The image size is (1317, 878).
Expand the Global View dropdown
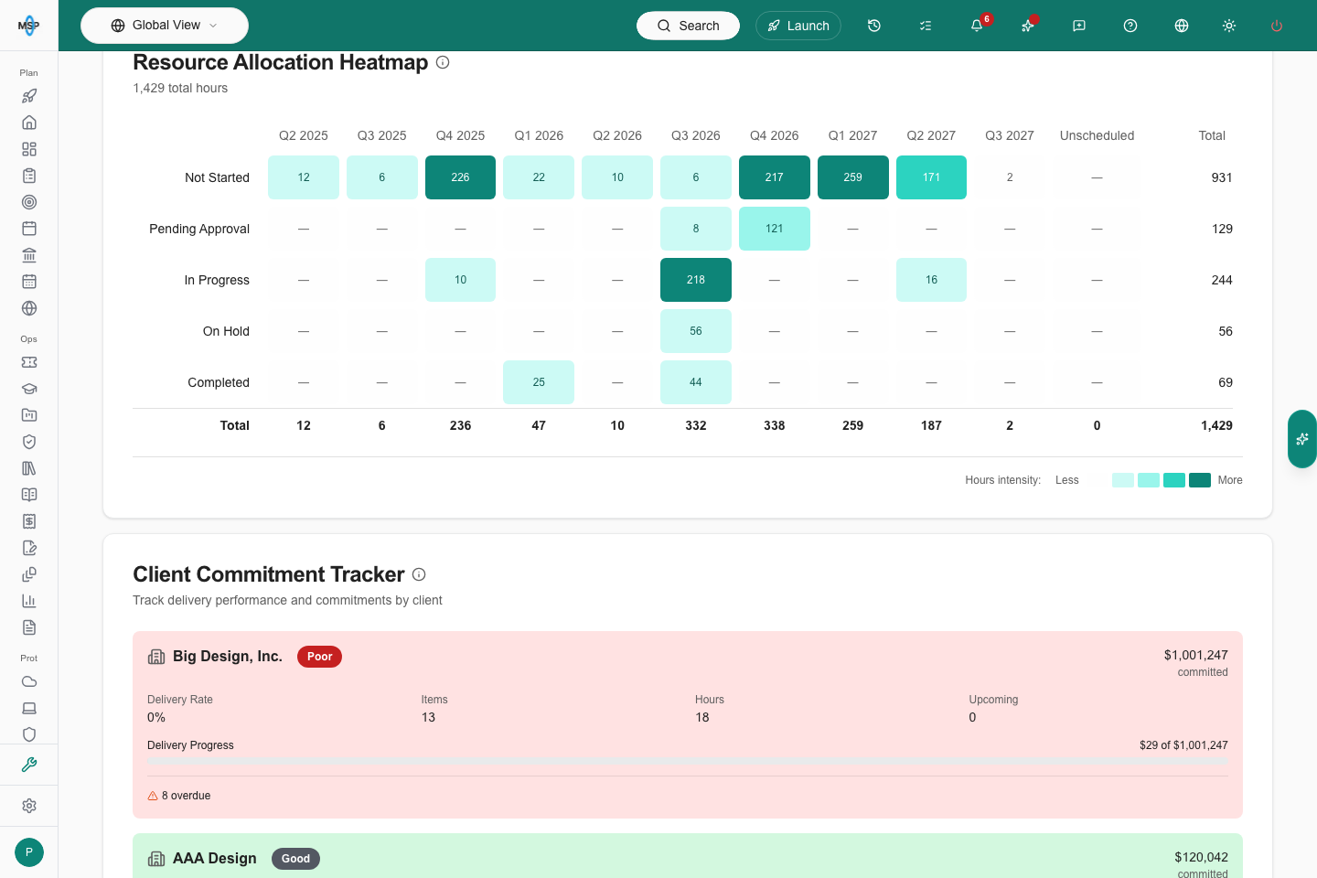(x=165, y=26)
